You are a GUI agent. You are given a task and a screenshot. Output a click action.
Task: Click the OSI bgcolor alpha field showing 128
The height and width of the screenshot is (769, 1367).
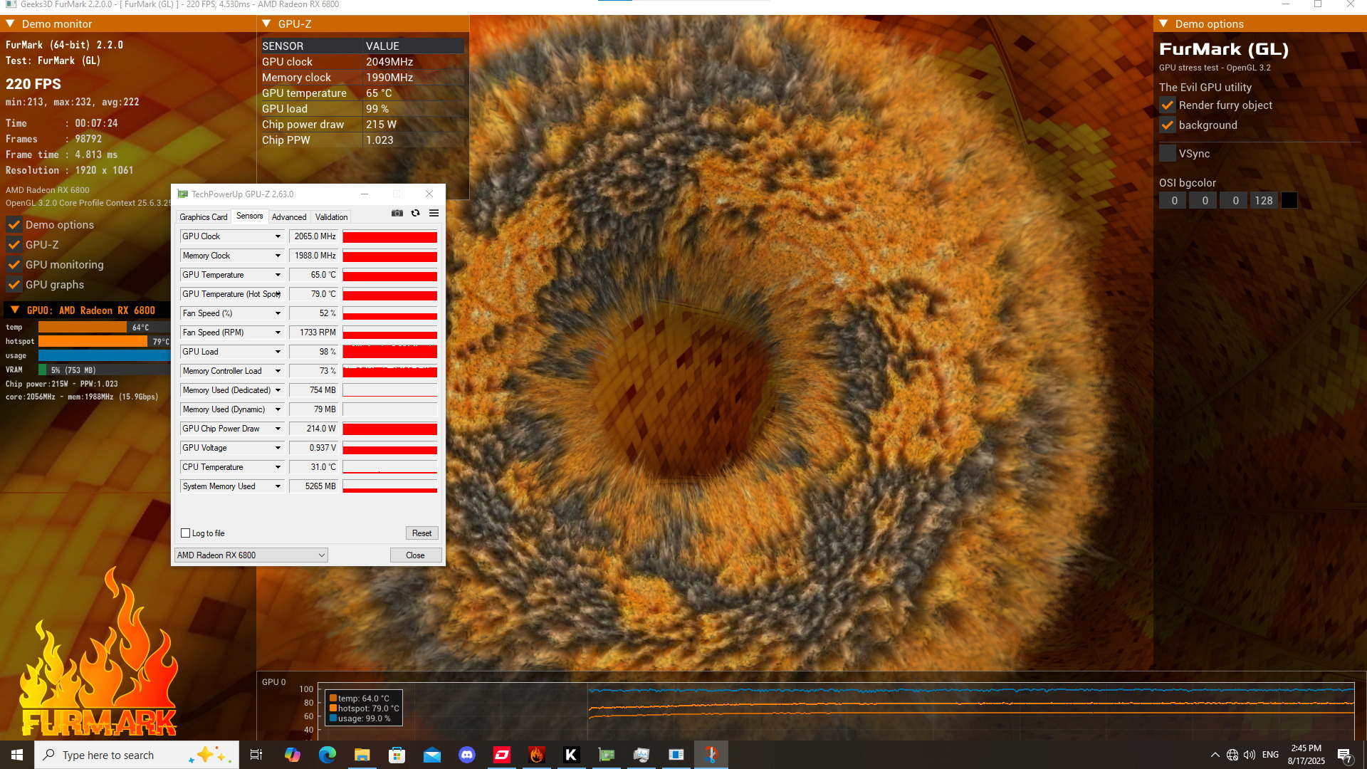(1263, 201)
